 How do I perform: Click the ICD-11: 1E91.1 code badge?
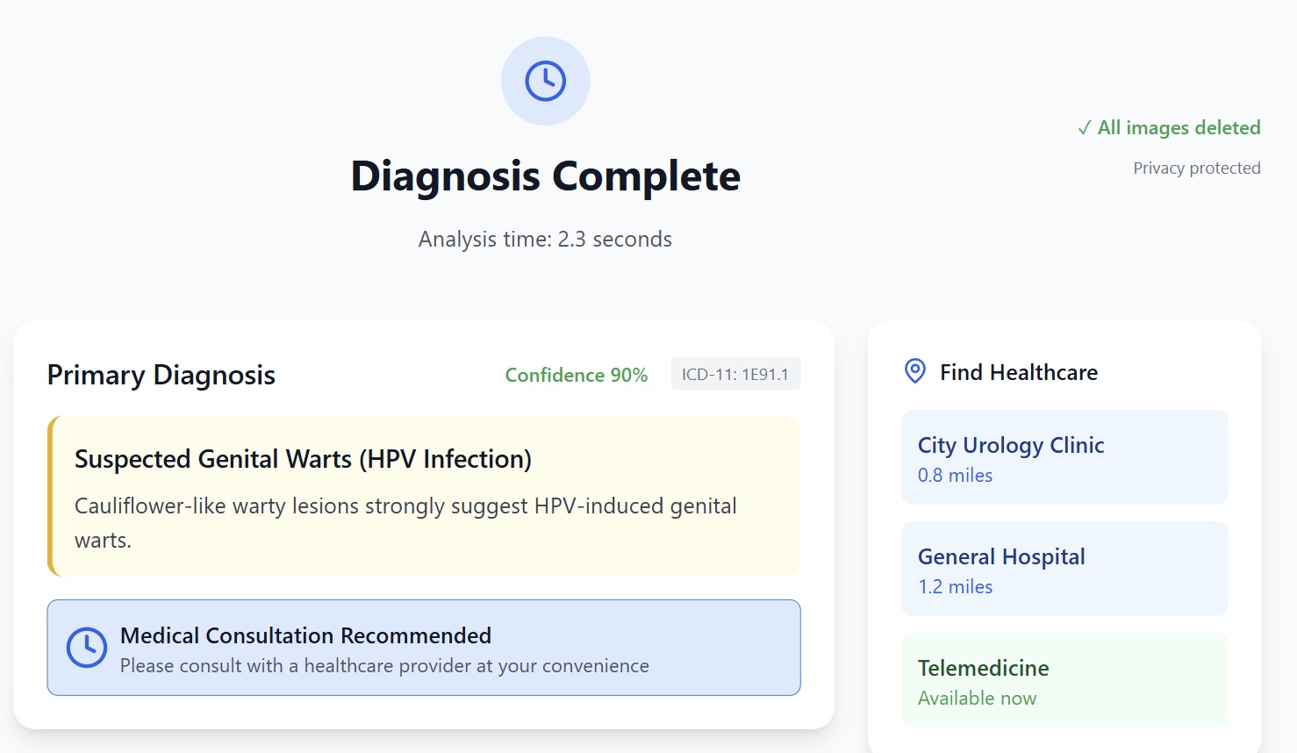[x=735, y=374]
